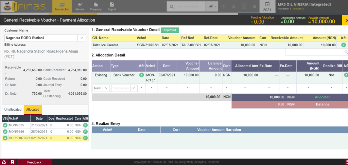Click the checklist document icon in top bar

coord(244,7)
